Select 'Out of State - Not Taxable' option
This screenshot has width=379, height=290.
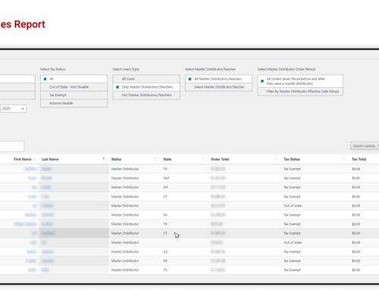click(x=74, y=87)
